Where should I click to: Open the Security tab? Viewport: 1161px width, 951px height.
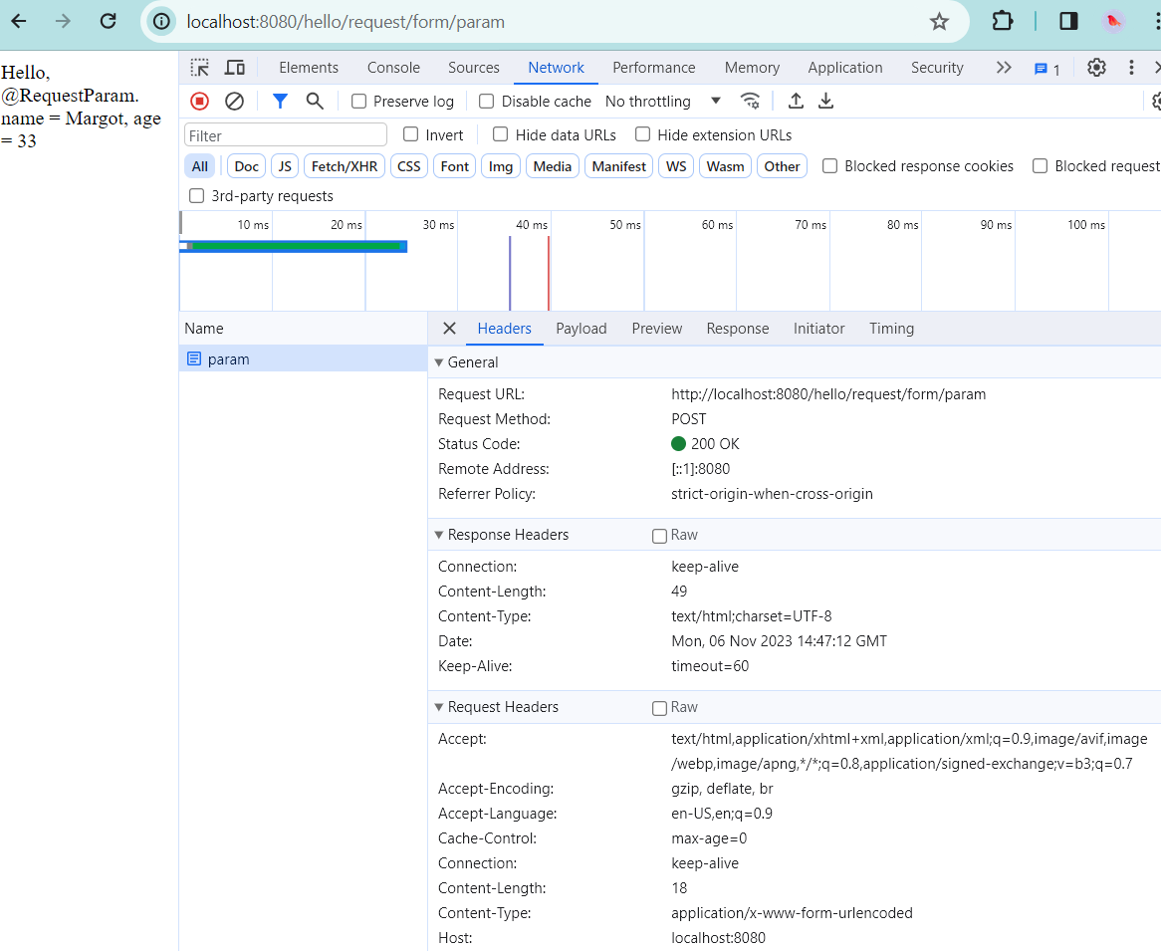[937, 68]
